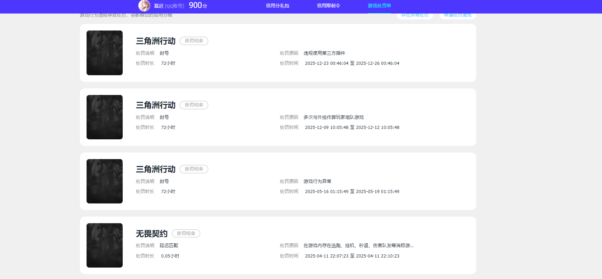This screenshot has height=279, width=602.
Task: Click 72小时 on the 2025-12-09 card
Action: click(x=168, y=128)
